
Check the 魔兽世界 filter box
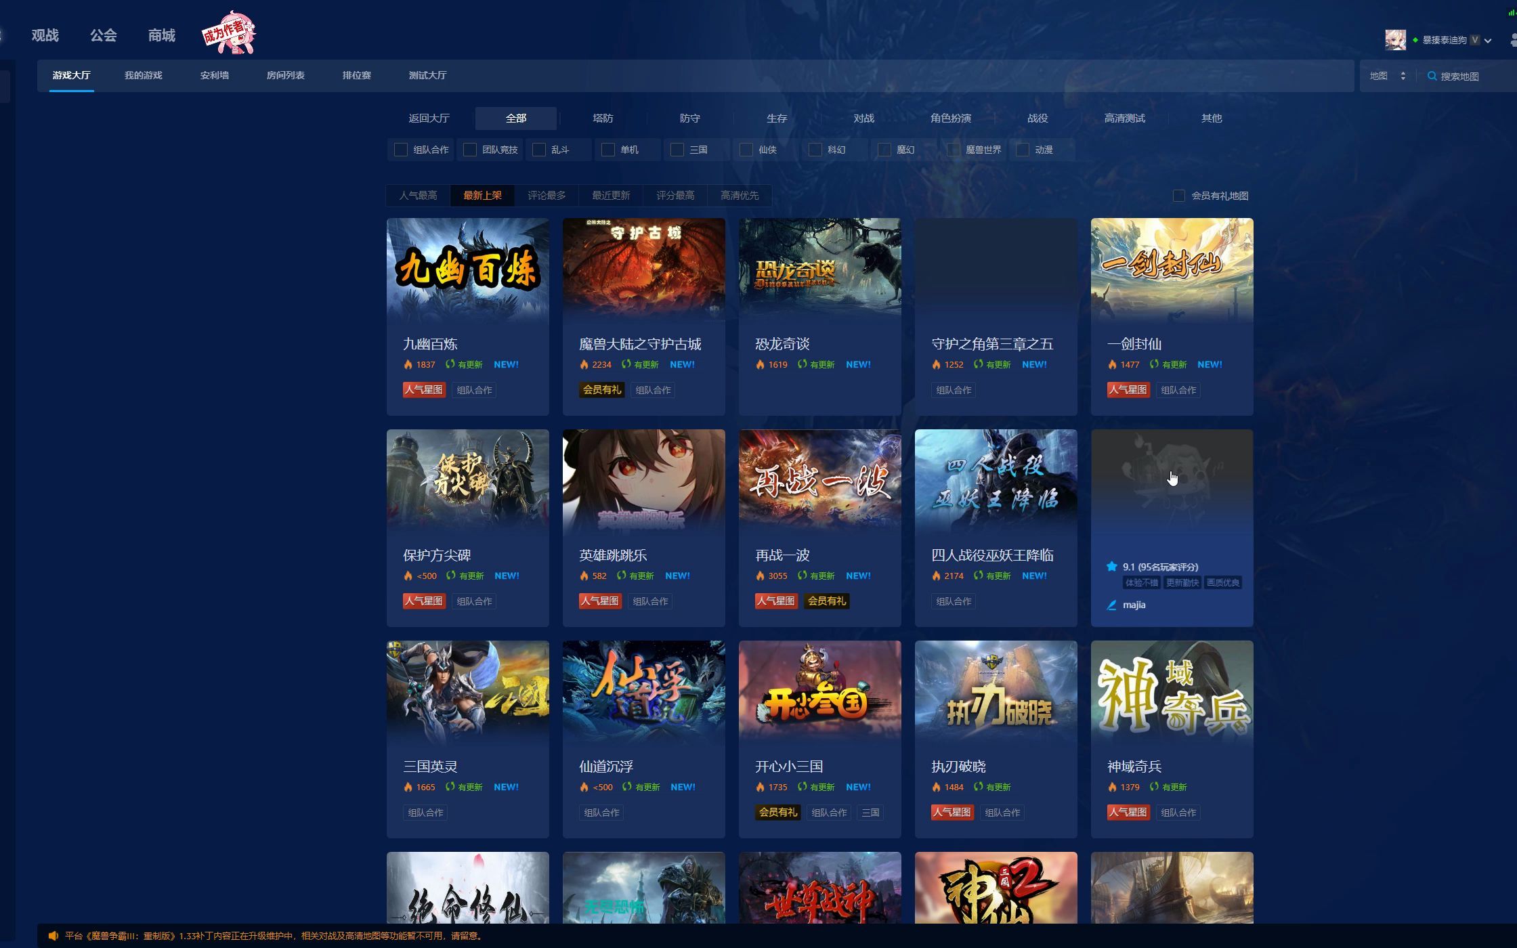point(954,150)
